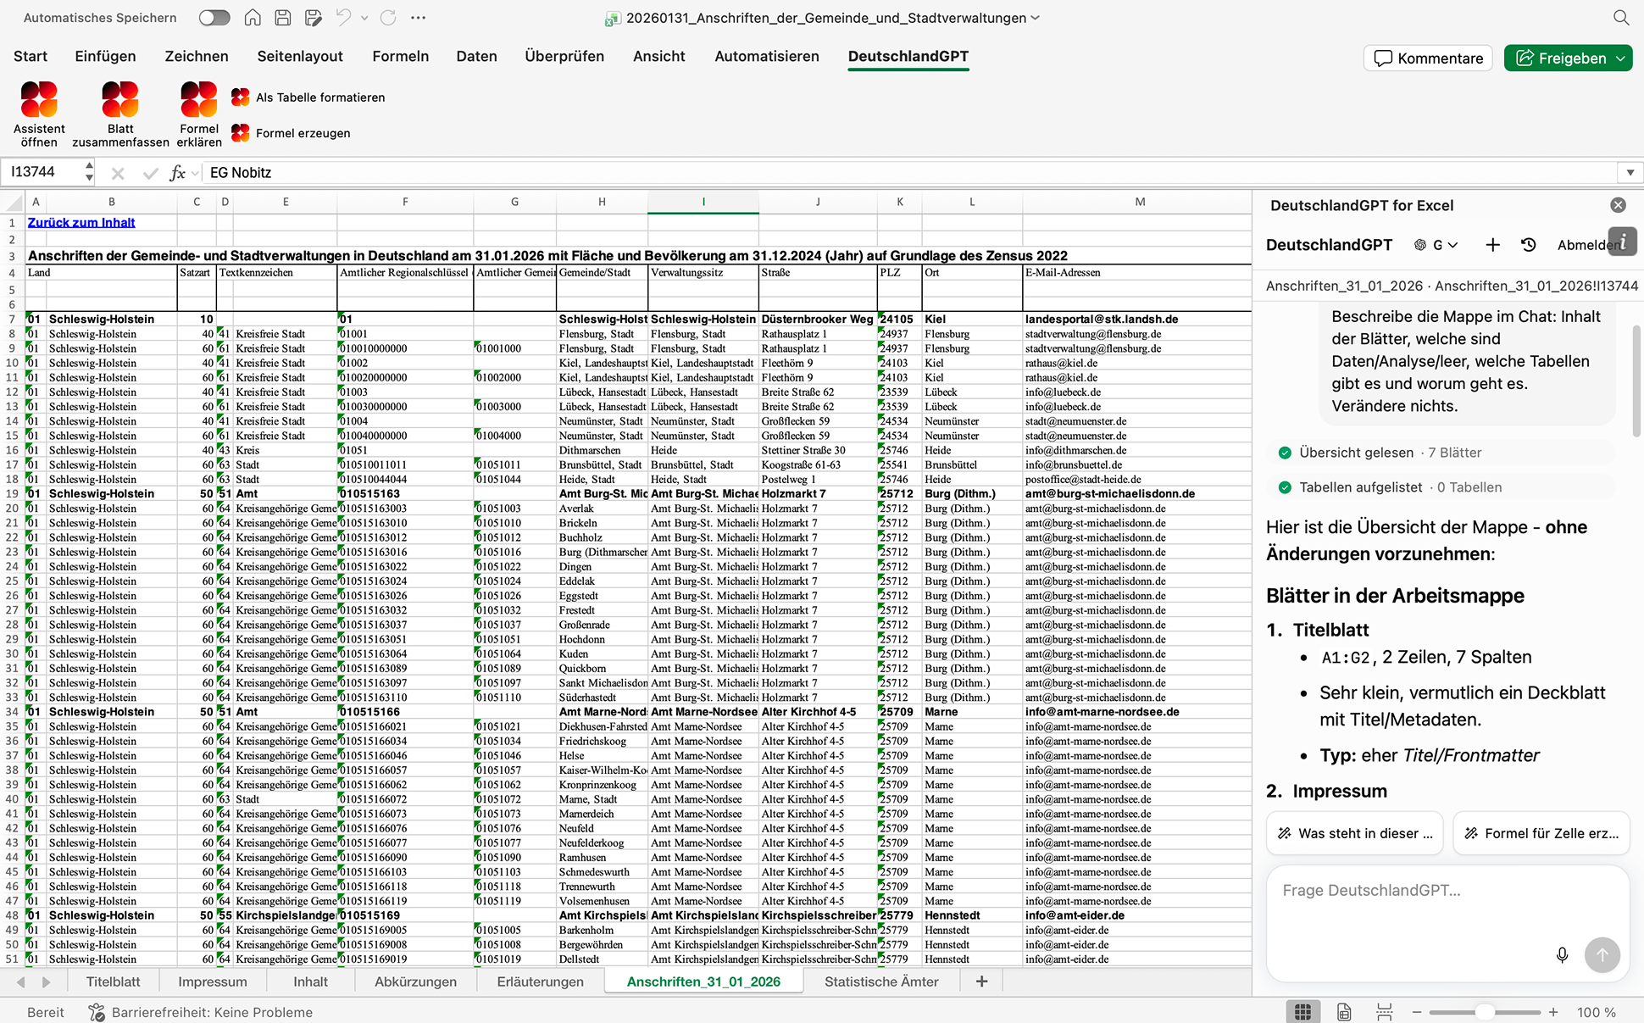Switch to the Statistische Ämter sheet tab
This screenshot has width=1644, height=1023.
click(881, 981)
